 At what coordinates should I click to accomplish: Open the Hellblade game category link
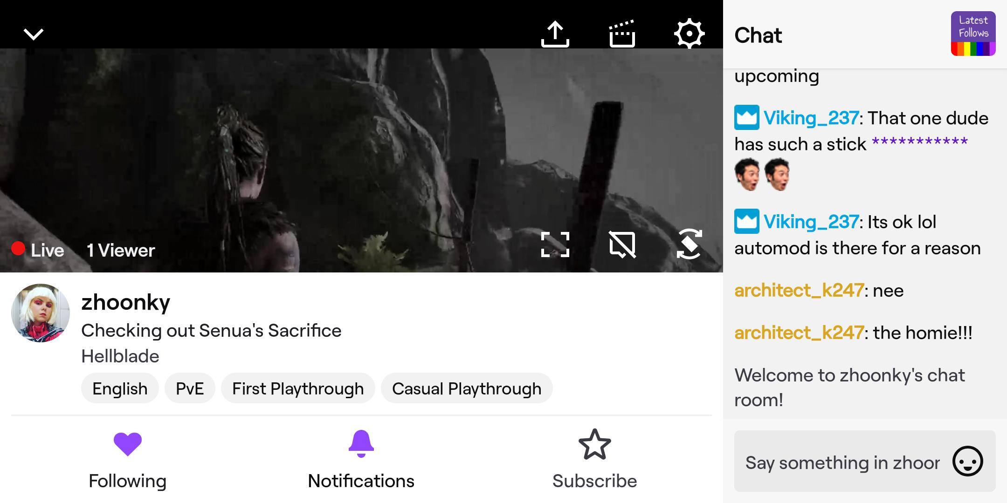pyautogui.click(x=120, y=356)
